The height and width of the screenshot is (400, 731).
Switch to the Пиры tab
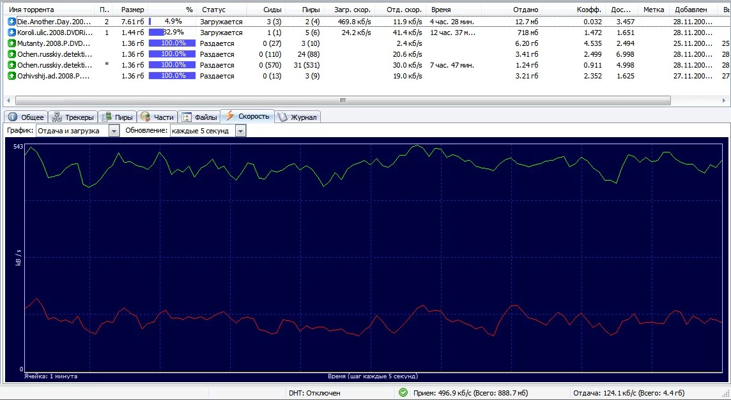coord(116,117)
